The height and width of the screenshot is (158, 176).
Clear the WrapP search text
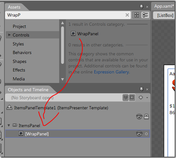(127, 15)
